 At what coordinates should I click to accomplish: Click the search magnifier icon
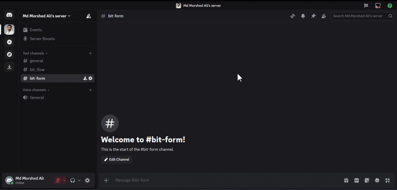tap(391, 16)
